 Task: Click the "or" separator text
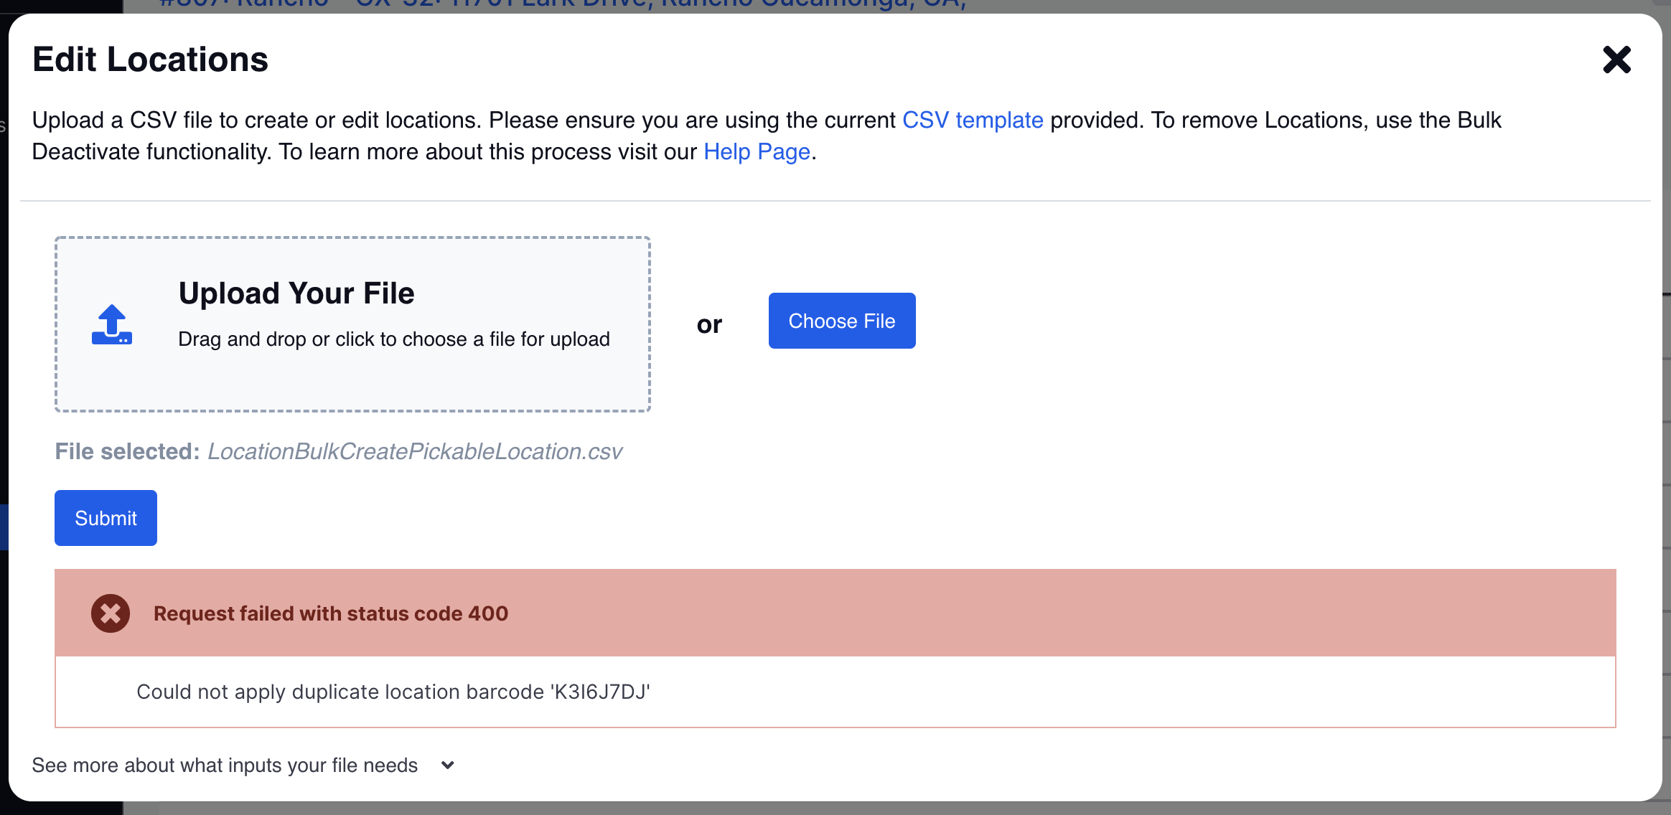[709, 324]
